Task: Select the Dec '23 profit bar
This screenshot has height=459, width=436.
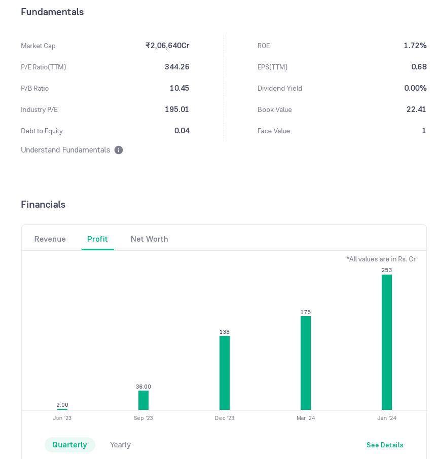Action: click(225, 372)
